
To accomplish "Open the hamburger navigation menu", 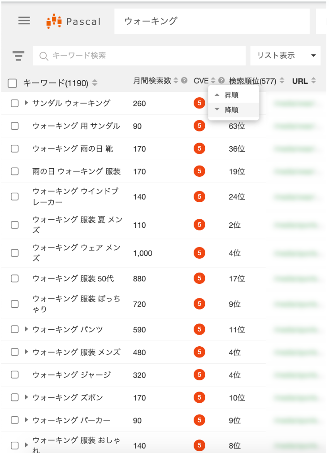I will [24, 21].
